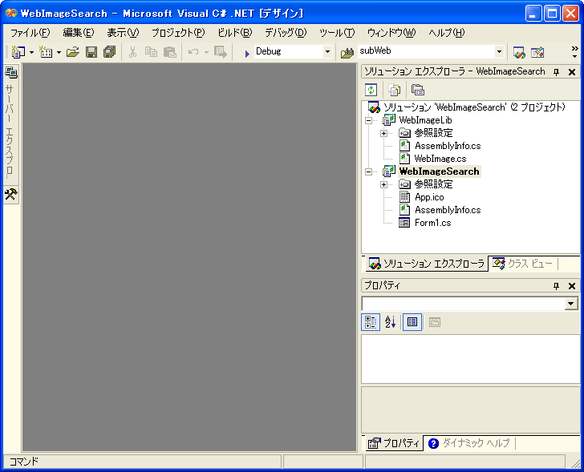Expand 参照設定 under WebImageSearch

point(383,184)
